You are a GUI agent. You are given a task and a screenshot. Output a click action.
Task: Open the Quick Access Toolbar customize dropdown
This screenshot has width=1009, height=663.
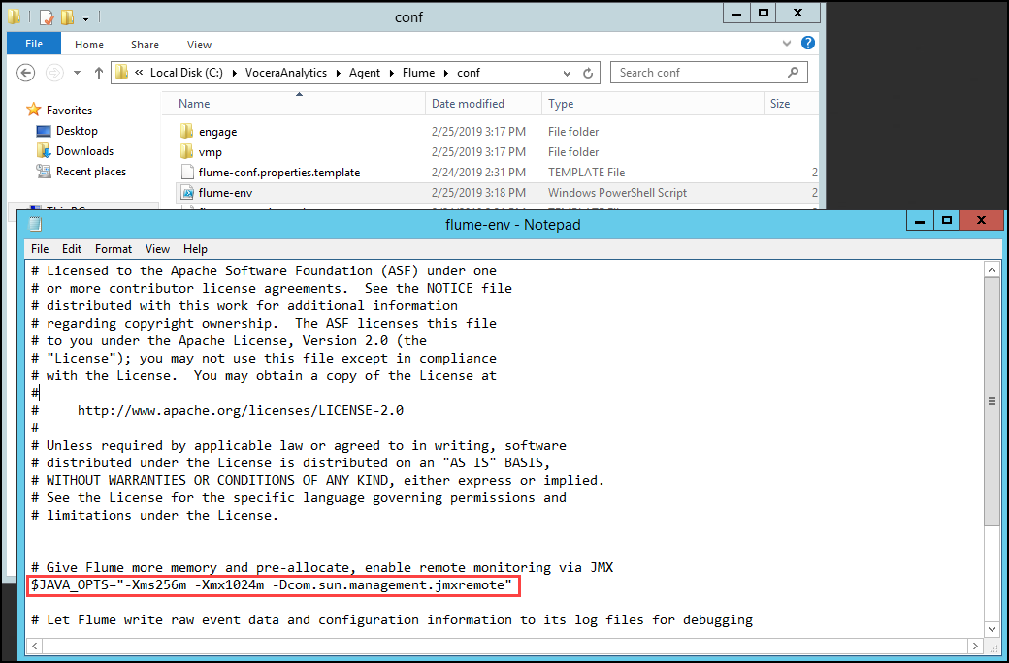click(x=85, y=16)
